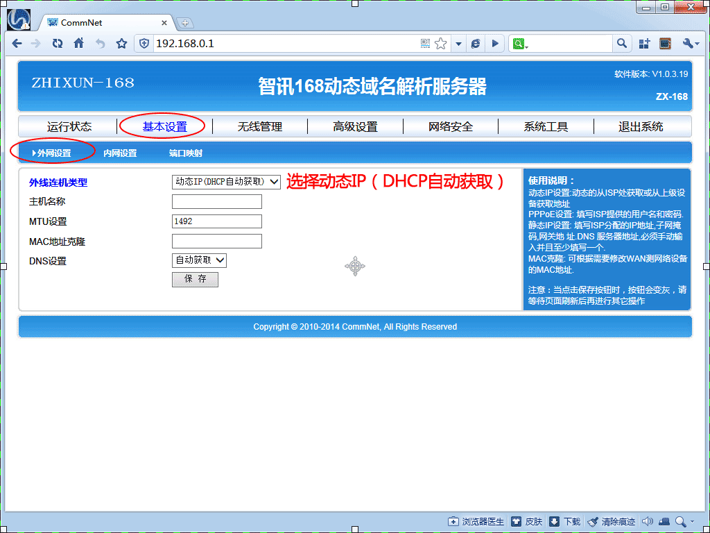Screen dimensions: 710x533
Task: Open the 网络安全 menu tab
Action: click(x=451, y=126)
